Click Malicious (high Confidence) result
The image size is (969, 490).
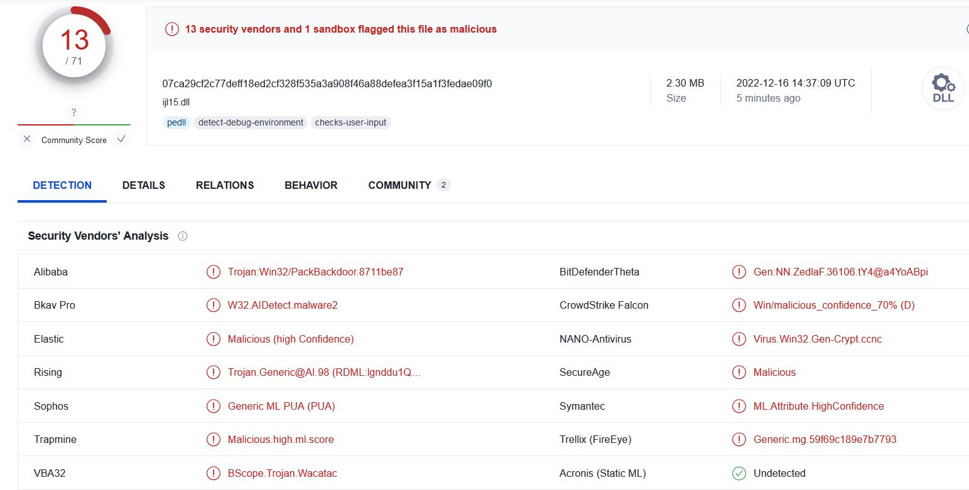click(x=291, y=339)
